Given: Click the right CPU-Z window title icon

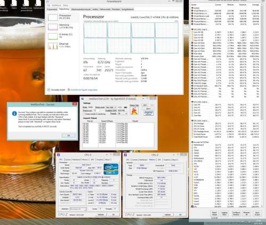Looking at the screenshot, I should coord(126,155).
